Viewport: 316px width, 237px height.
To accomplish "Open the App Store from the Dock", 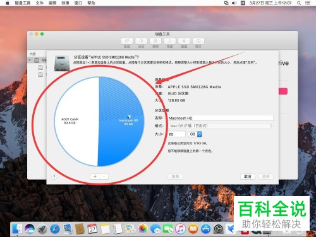I will [205, 229].
